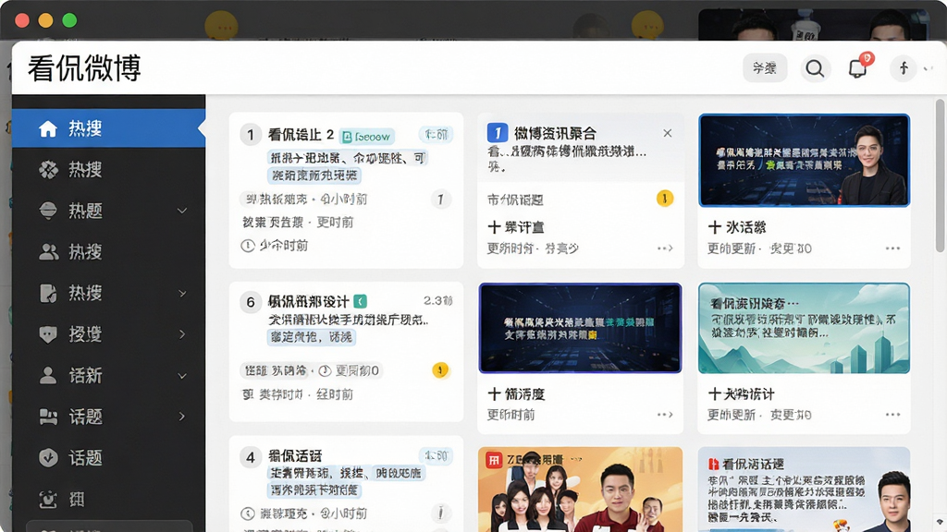The height and width of the screenshot is (532, 947).
Task: Click the clock icon at the bottom of card 1
Action: click(x=248, y=246)
